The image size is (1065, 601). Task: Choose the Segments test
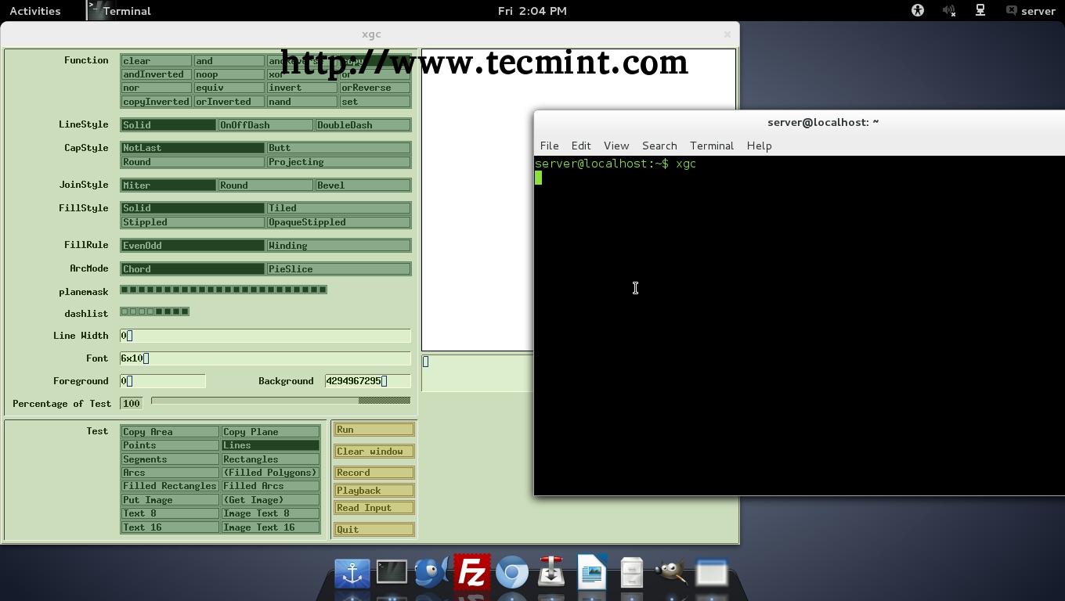170,459
